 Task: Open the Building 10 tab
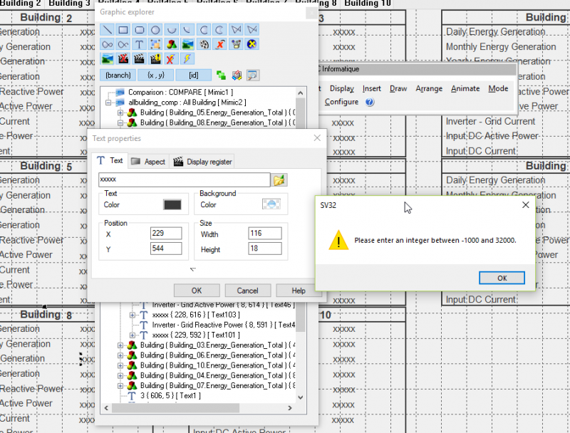[367, 4]
